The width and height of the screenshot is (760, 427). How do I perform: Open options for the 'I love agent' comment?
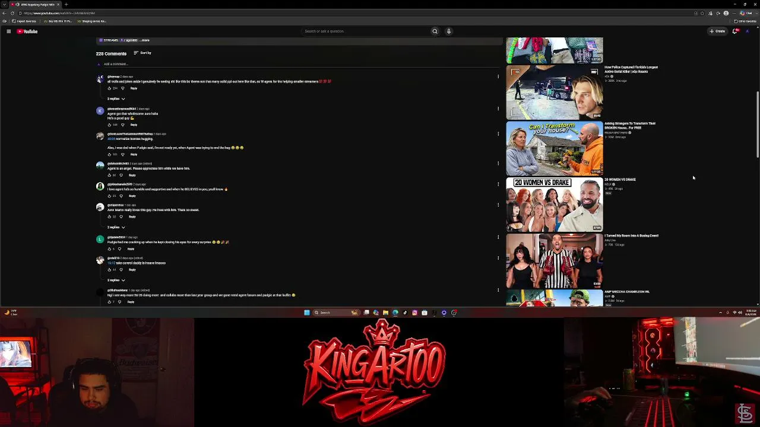click(x=498, y=184)
